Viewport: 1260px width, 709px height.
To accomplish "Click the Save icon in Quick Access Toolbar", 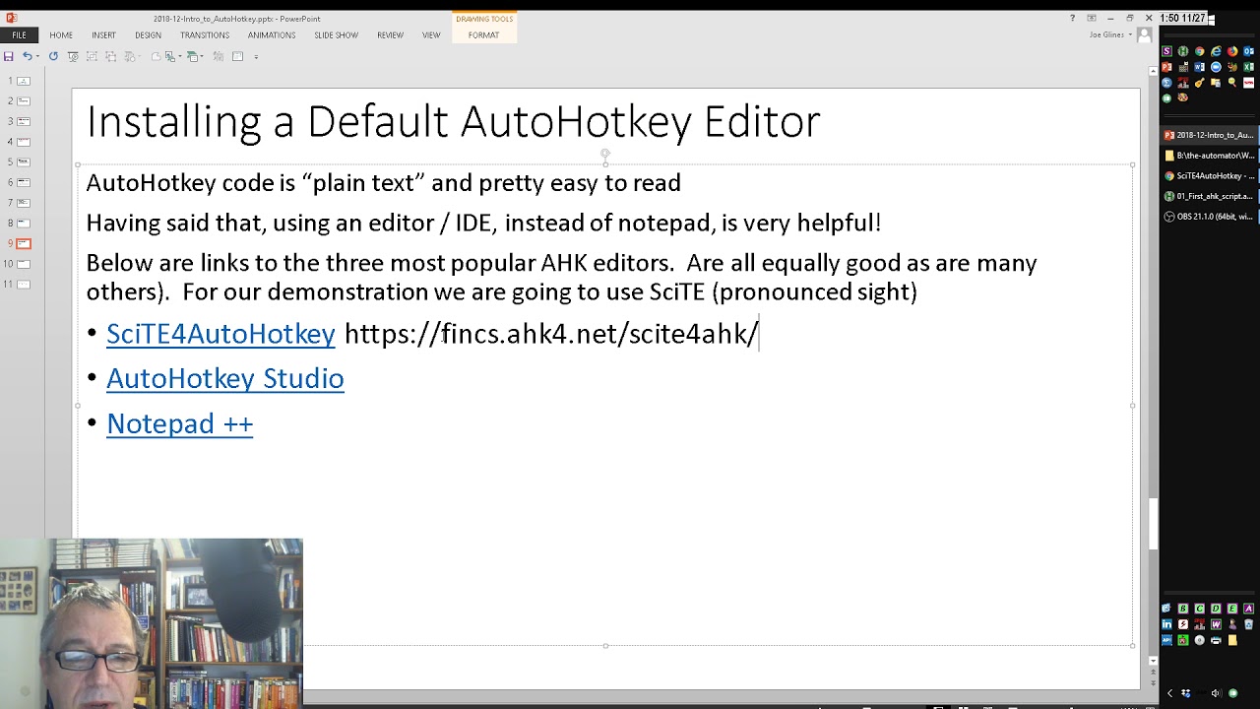I will click(x=8, y=56).
